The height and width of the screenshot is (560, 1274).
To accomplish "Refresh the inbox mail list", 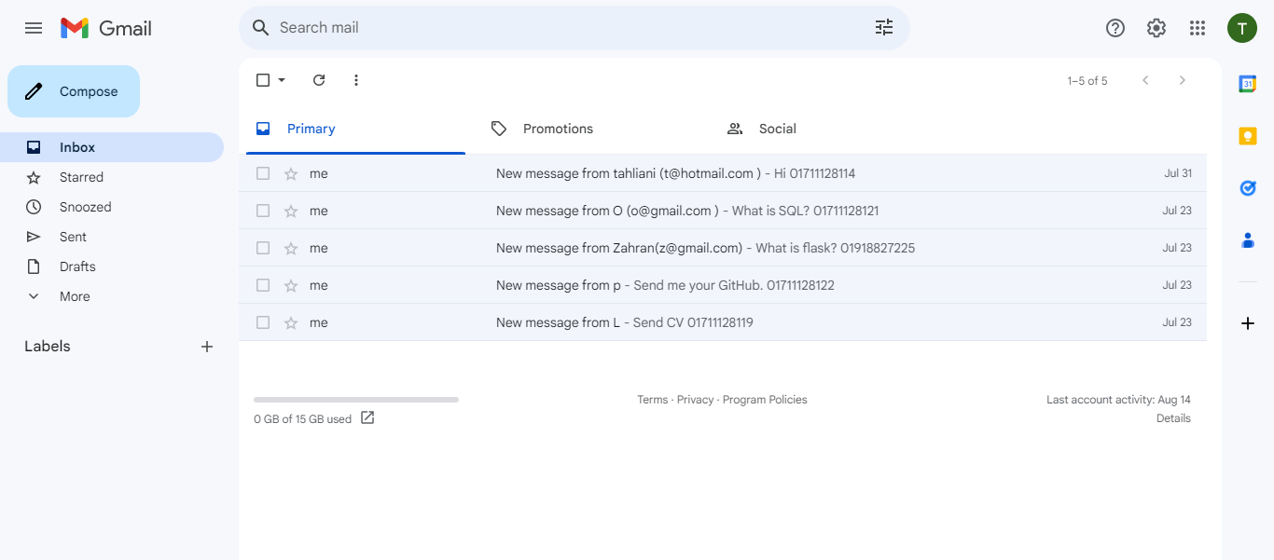I will 319,80.
